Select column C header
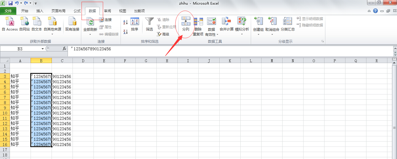 62,61
